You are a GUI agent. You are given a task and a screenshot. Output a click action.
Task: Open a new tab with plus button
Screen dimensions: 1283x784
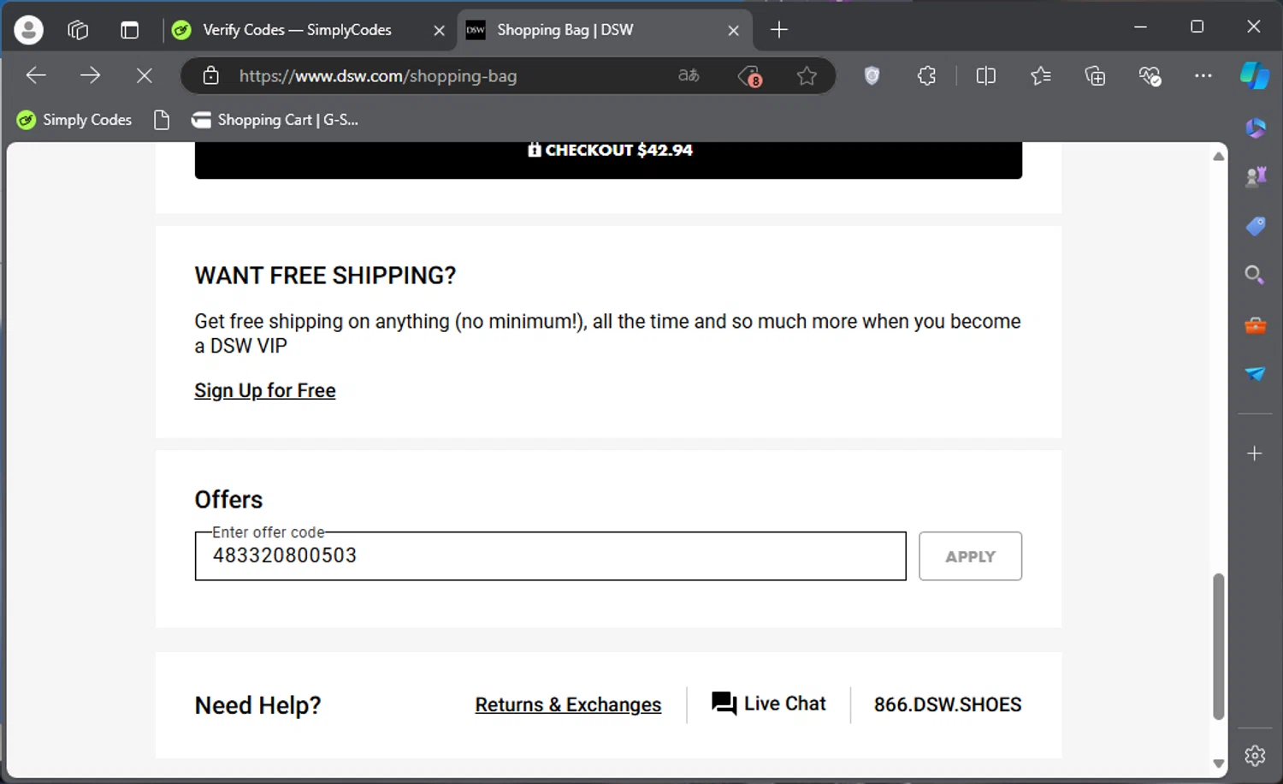pyautogui.click(x=778, y=30)
